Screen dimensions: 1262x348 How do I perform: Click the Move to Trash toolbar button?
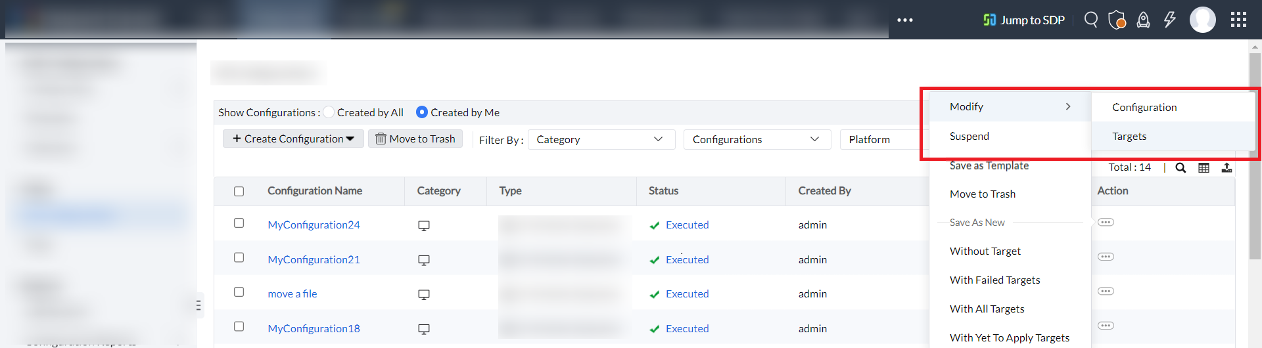click(415, 139)
